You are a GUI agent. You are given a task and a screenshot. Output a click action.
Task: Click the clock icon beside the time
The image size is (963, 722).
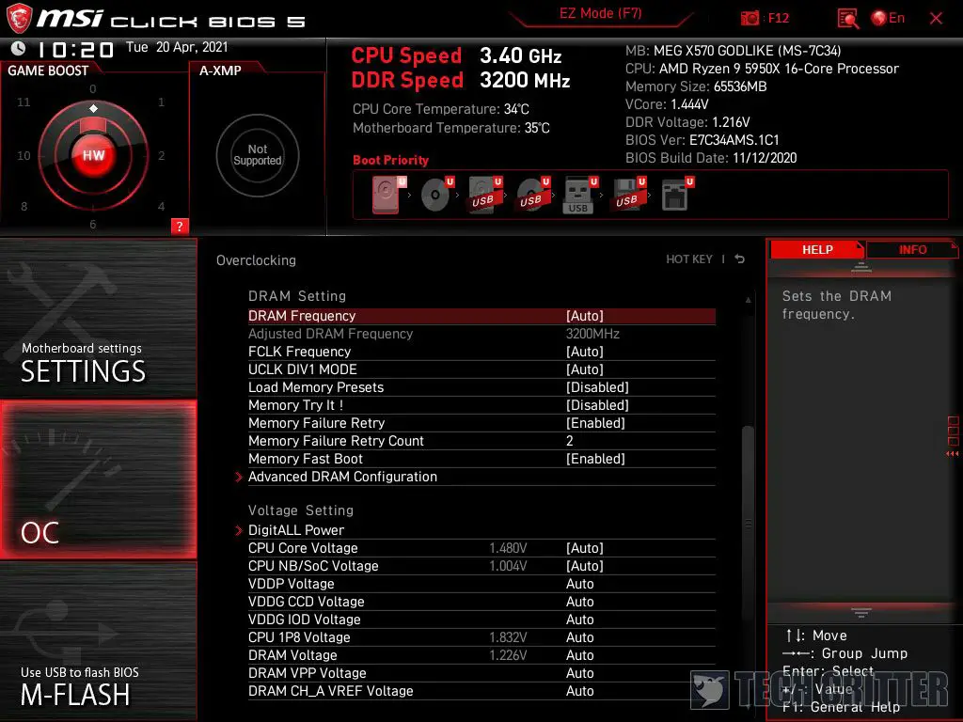(19, 49)
